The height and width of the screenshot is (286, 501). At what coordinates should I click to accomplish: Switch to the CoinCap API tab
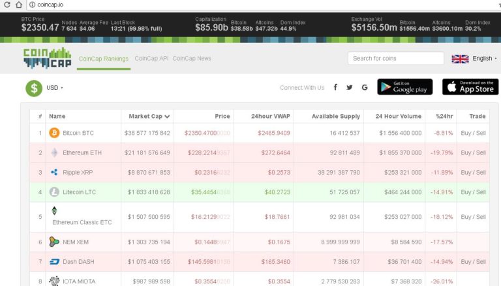click(151, 58)
